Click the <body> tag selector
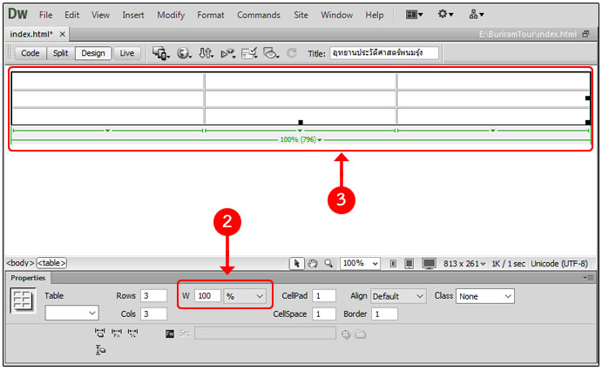Viewport: 602px width, 371px height. click(x=20, y=263)
